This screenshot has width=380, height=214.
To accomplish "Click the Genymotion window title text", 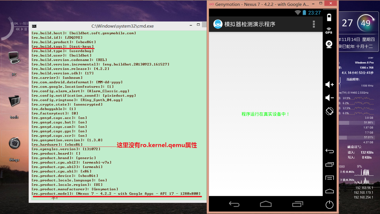I will (x=262, y=4).
